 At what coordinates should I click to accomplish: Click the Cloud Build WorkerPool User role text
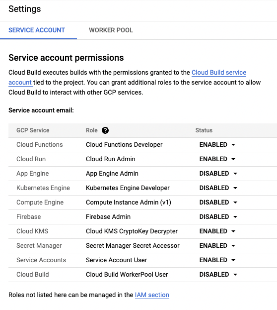pos(127,275)
